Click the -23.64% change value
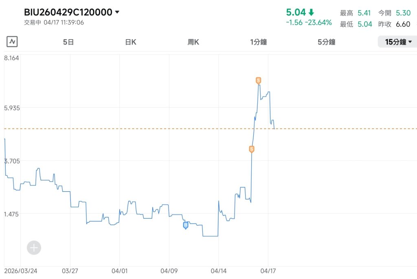The width and height of the screenshot is (417, 279). click(318, 23)
